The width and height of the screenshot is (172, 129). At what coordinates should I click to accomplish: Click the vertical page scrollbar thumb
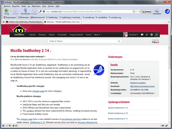click(x=170, y=48)
